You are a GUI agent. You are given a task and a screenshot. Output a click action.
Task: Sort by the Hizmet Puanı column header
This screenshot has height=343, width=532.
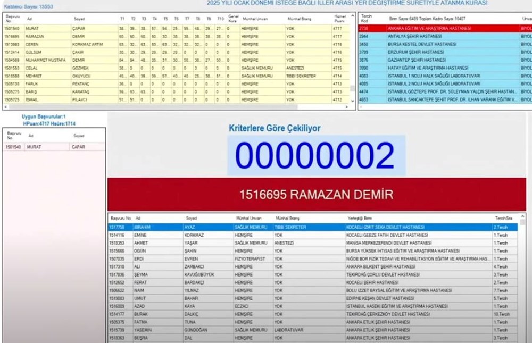click(339, 19)
